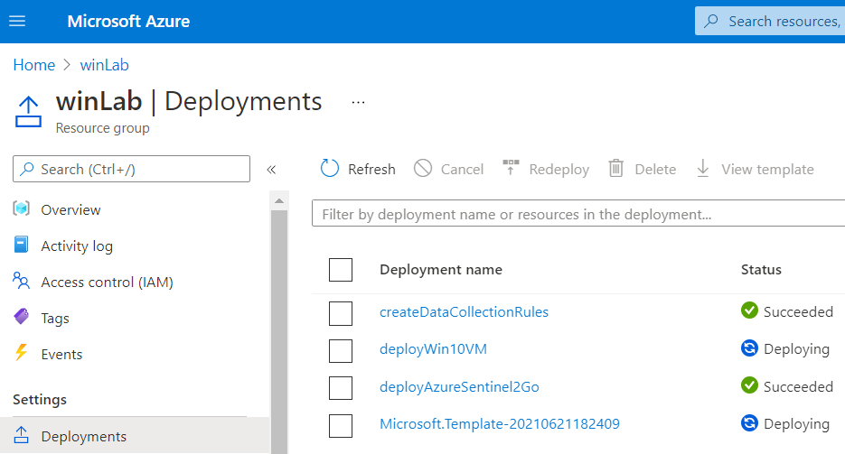
Task: Click the green Succeeded icon for deployAzureSentinel2Go
Action: [749, 385]
